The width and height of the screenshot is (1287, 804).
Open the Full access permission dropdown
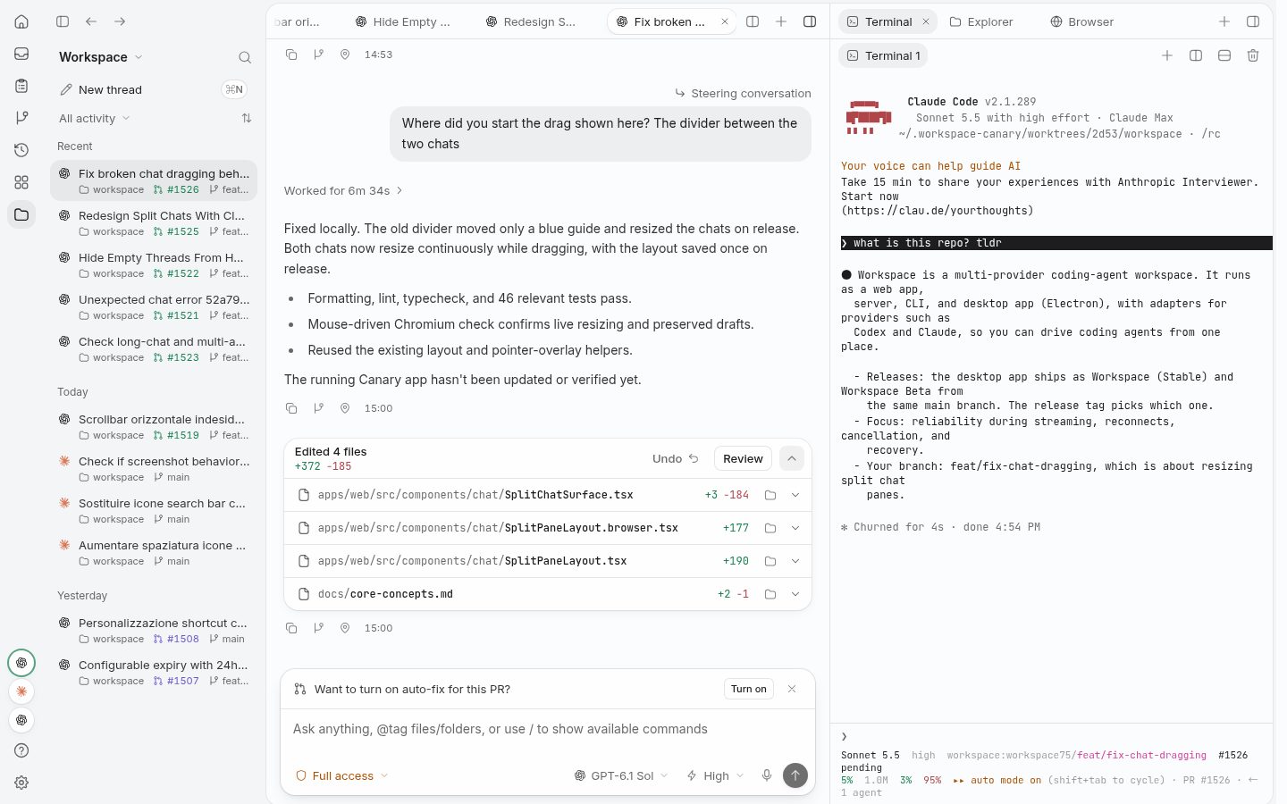(x=342, y=775)
